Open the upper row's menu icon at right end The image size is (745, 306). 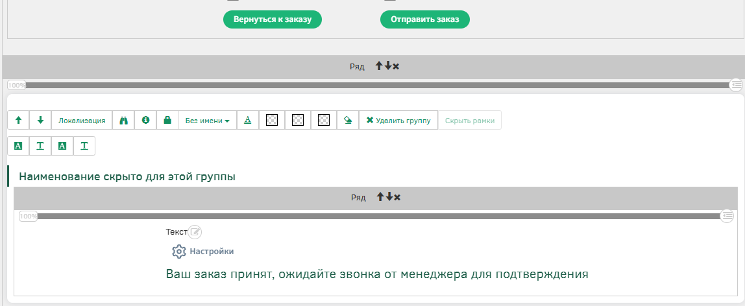coord(736,85)
